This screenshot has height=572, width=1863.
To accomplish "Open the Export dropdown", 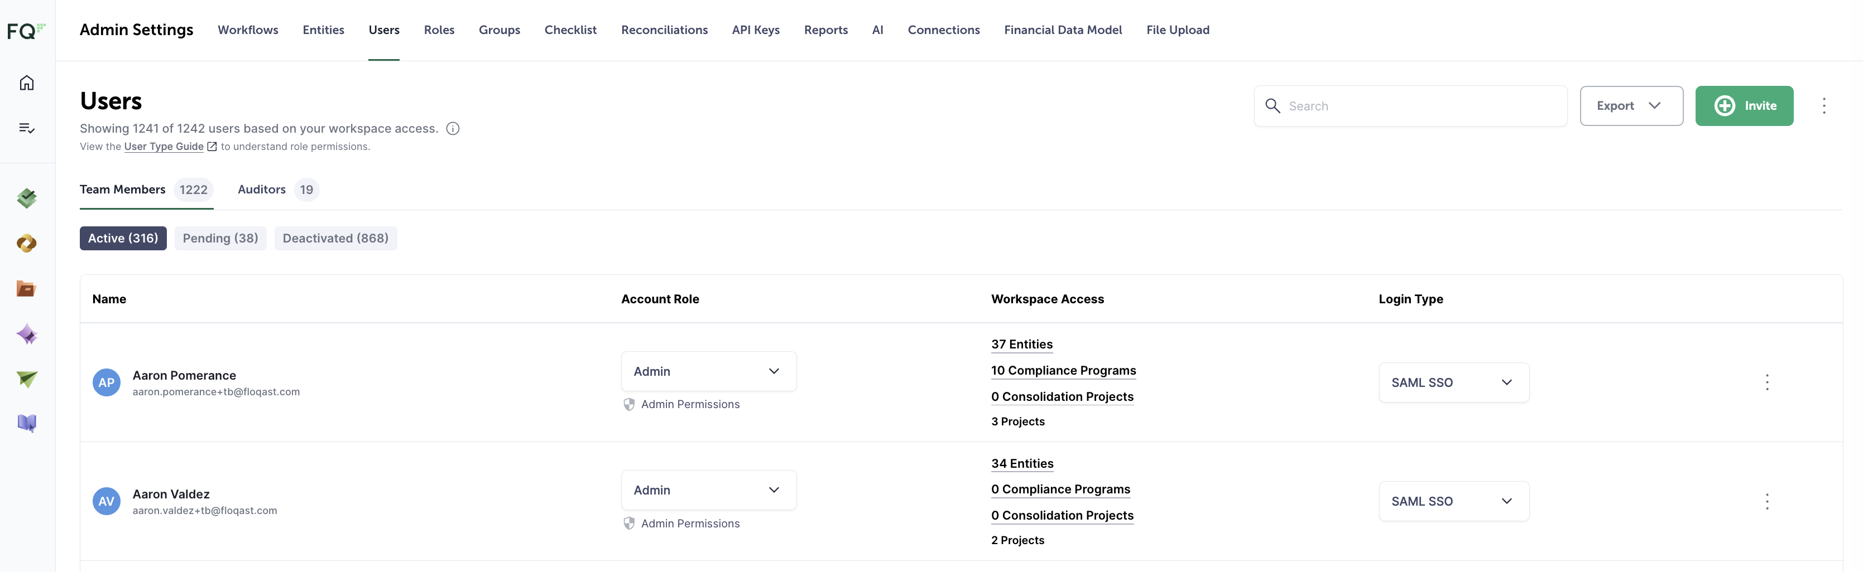I will coord(1631,106).
